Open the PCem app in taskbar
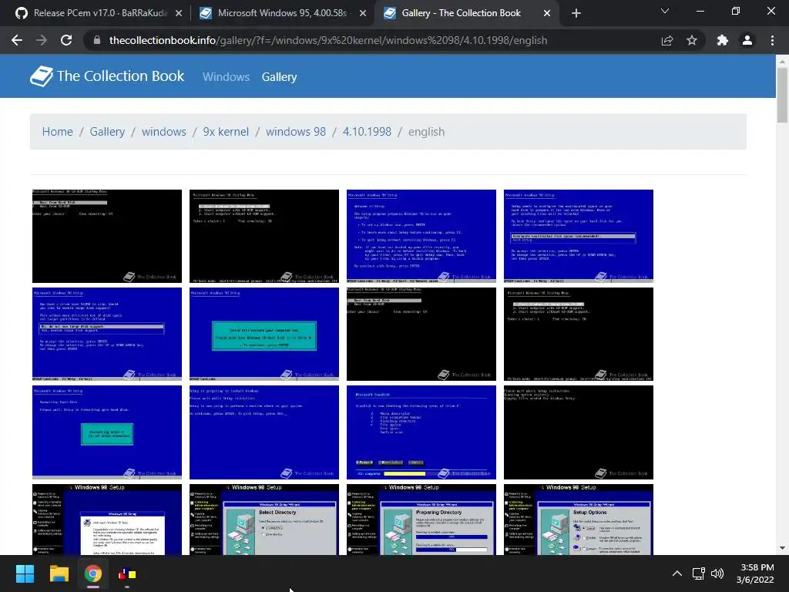789x592 pixels. point(127,573)
